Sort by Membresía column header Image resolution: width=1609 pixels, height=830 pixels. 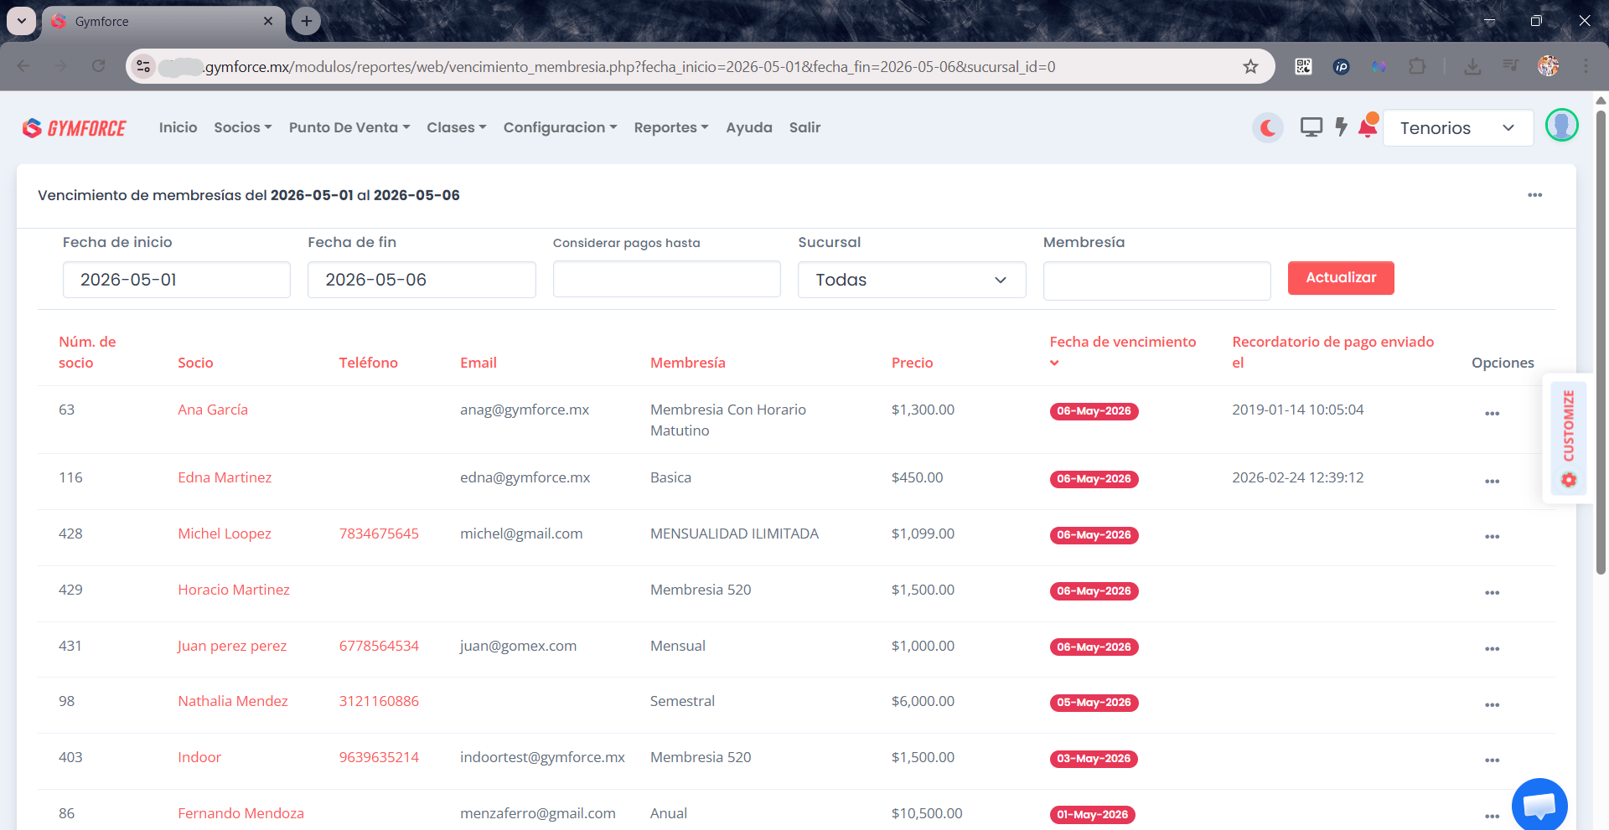tap(688, 363)
